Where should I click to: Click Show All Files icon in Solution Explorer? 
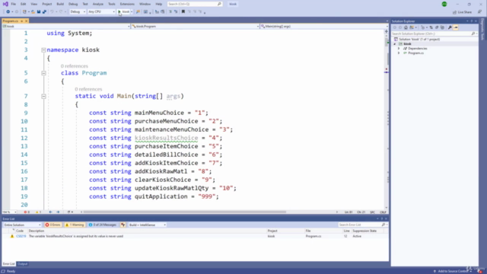tap(443, 27)
